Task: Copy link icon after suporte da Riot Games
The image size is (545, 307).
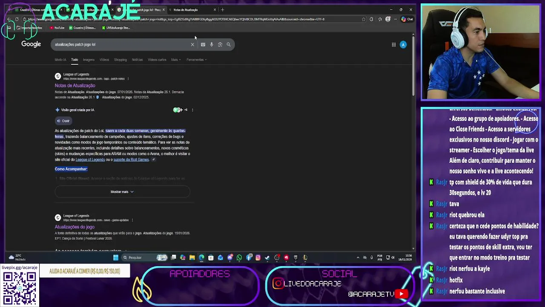Action: (153, 159)
